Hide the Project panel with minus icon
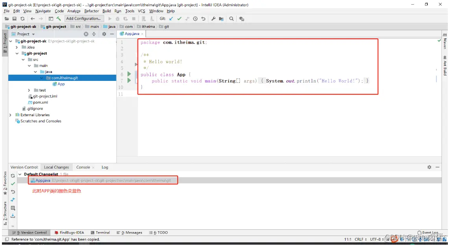 point(112,34)
